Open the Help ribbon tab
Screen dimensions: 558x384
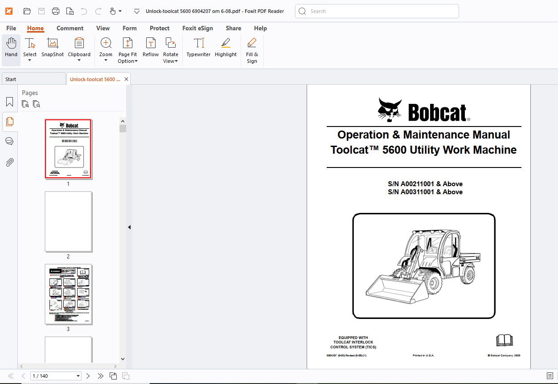click(x=260, y=28)
